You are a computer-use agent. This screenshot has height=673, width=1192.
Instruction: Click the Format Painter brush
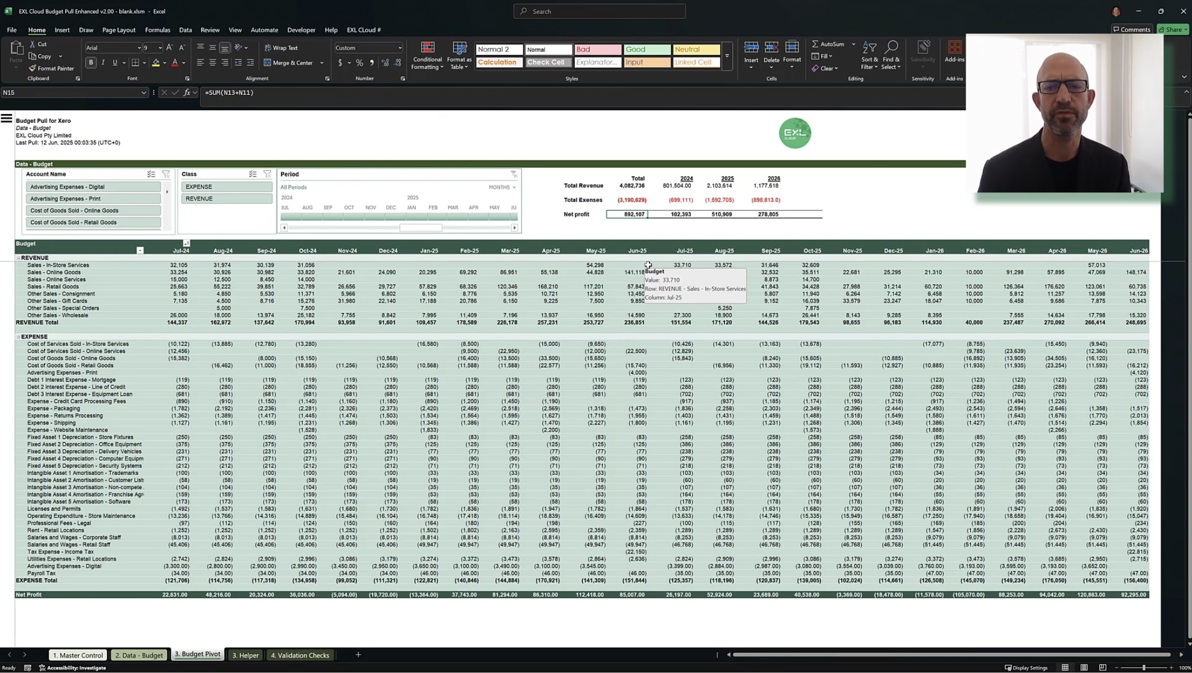(x=33, y=68)
